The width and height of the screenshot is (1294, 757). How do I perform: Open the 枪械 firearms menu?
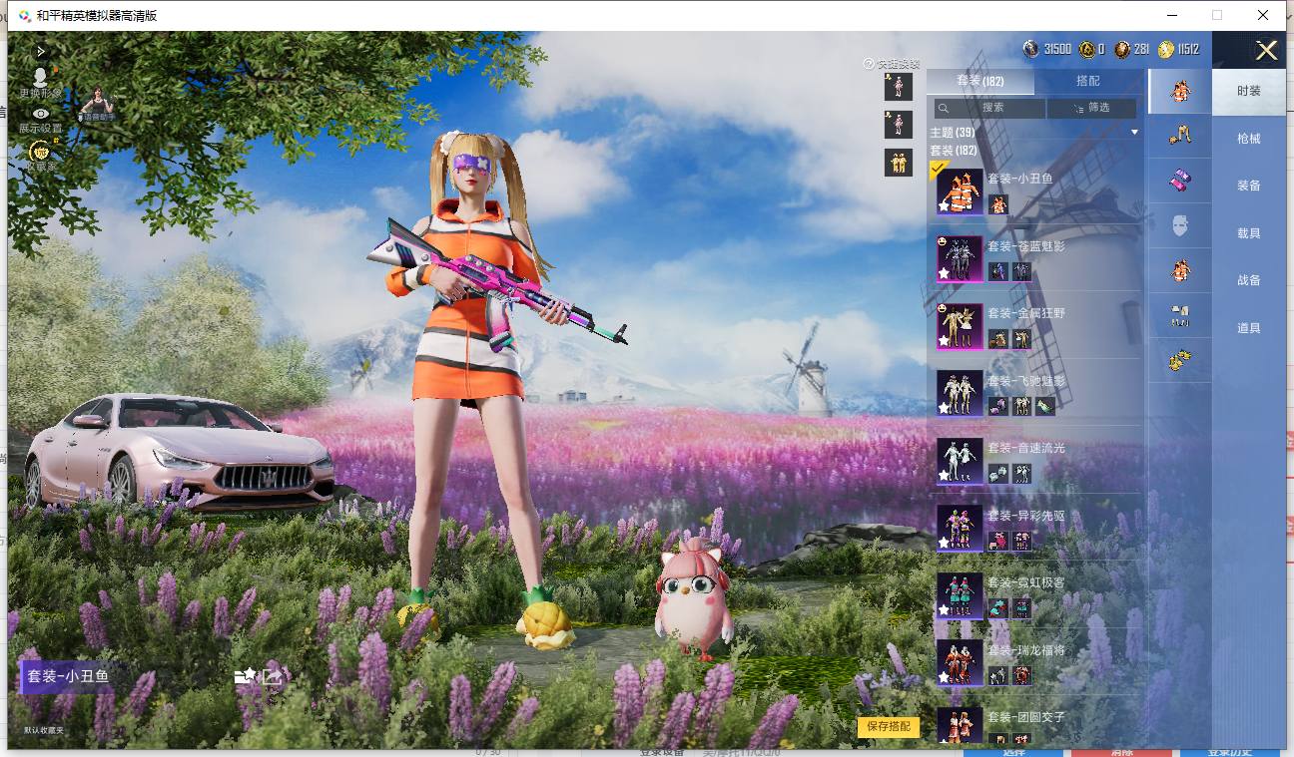click(x=1249, y=139)
